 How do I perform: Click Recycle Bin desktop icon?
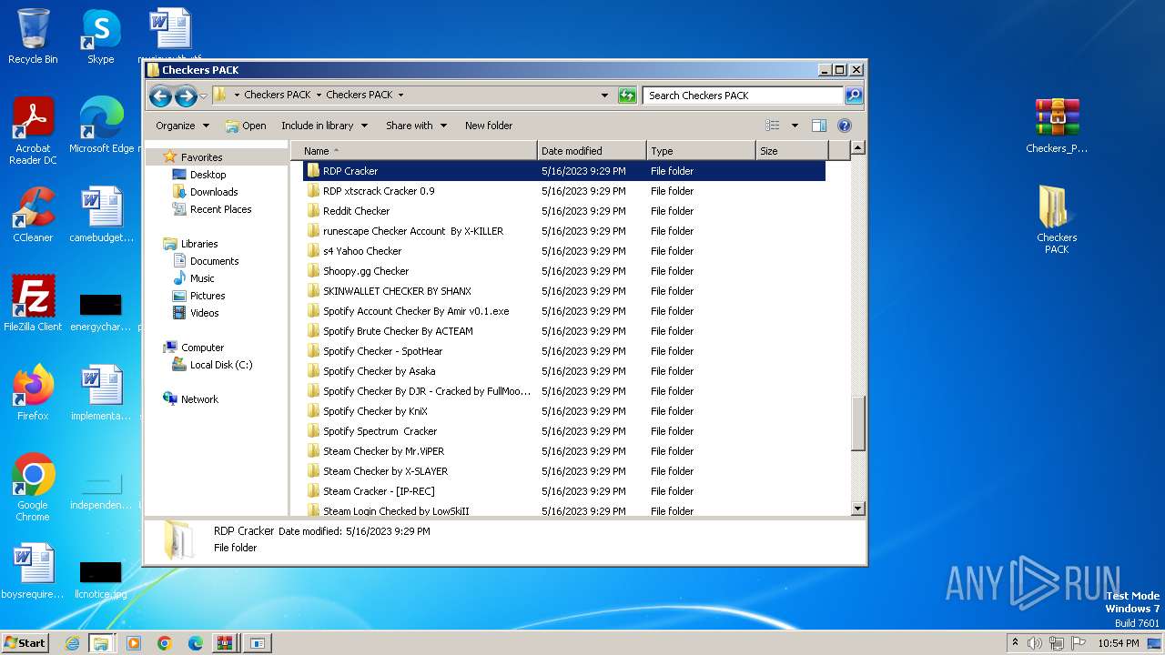point(33,37)
